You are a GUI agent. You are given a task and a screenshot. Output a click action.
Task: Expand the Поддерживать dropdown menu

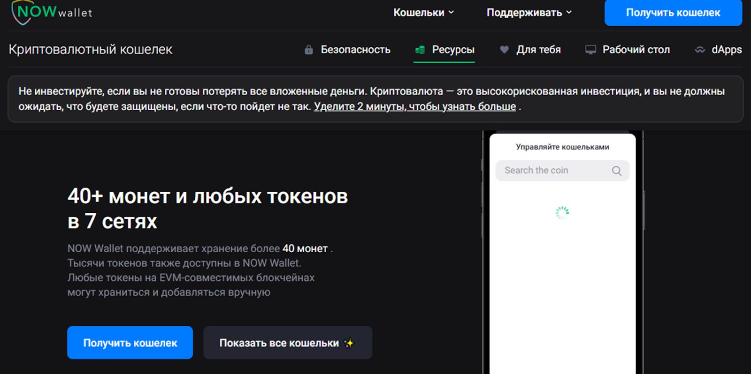click(x=529, y=13)
